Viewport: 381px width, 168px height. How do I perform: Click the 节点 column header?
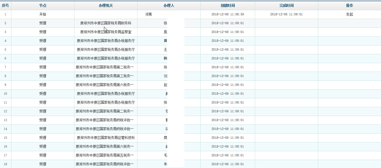click(x=43, y=5)
